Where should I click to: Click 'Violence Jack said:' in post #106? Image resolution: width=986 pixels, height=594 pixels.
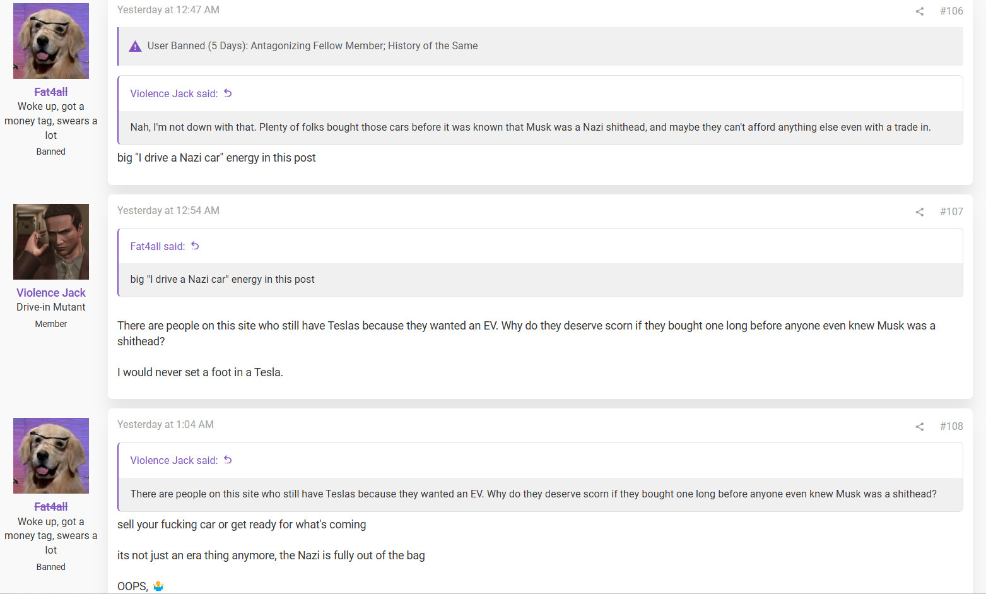tap(174, 94)
